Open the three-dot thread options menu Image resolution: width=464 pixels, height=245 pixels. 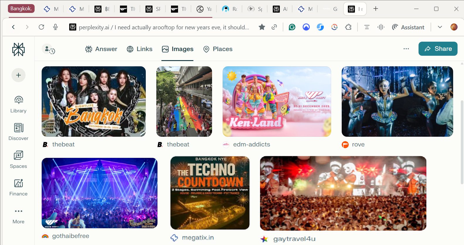tap(406, 49)
